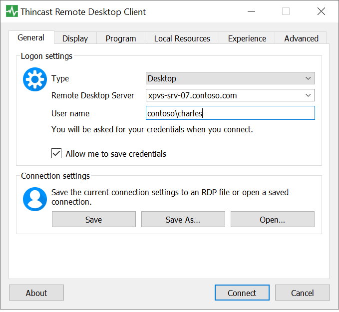This screenshot has height=312, width=339.
Task: Switch to the Display tab
Action: pyautogui.click(x=75, y=38)
